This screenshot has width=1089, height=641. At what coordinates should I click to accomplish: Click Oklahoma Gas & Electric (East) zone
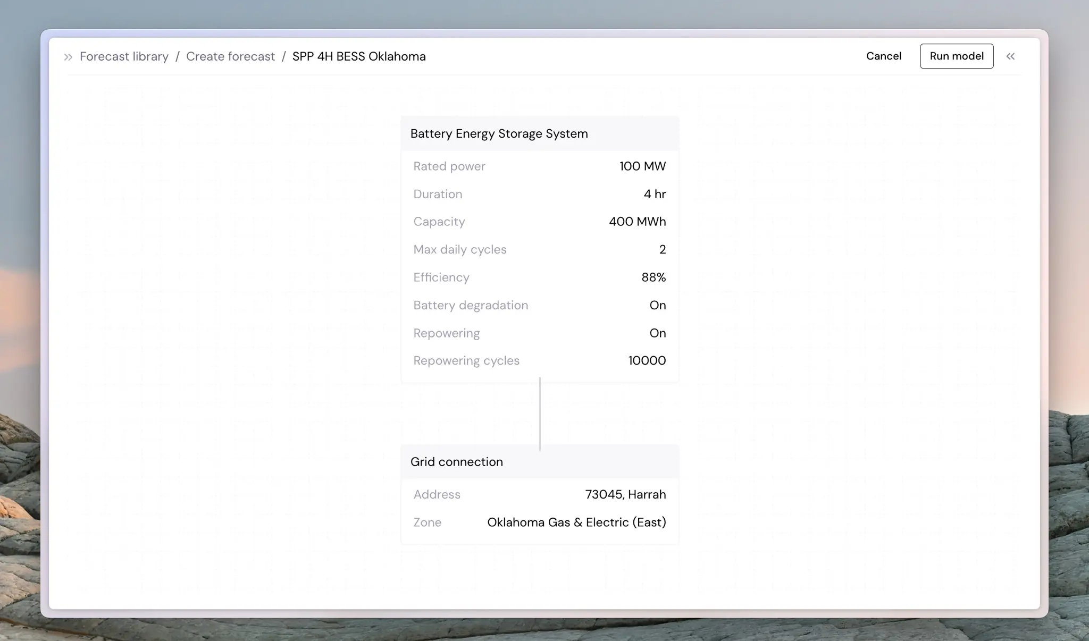(576, 522)
